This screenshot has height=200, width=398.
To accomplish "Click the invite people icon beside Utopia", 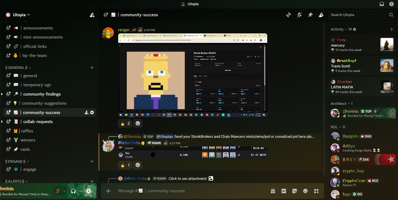I will (92, 15).
